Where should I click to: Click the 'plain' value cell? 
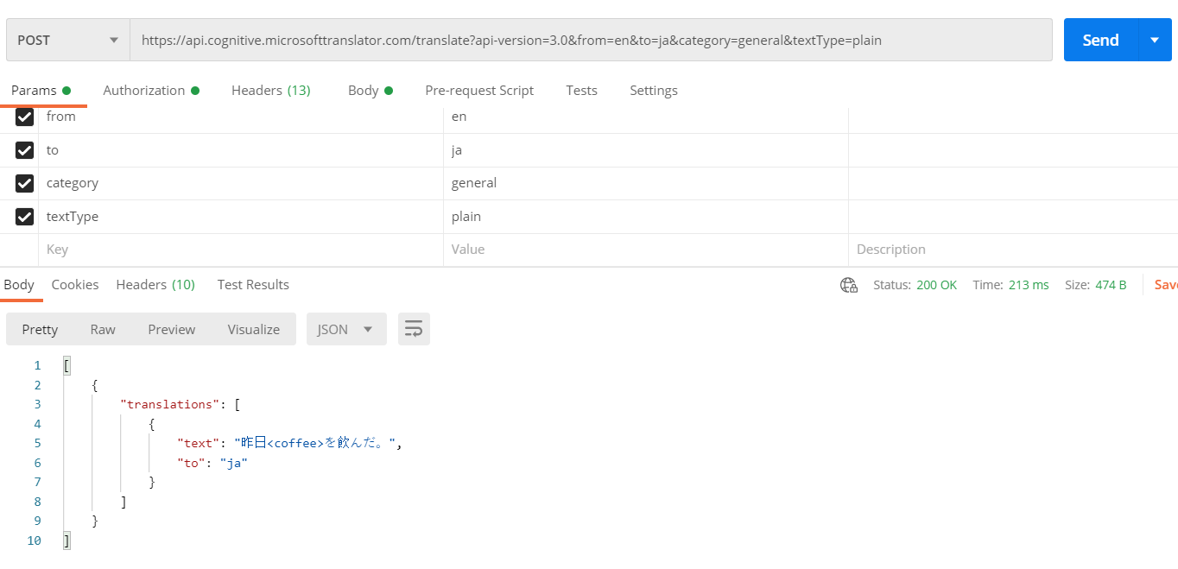[646, 217]
